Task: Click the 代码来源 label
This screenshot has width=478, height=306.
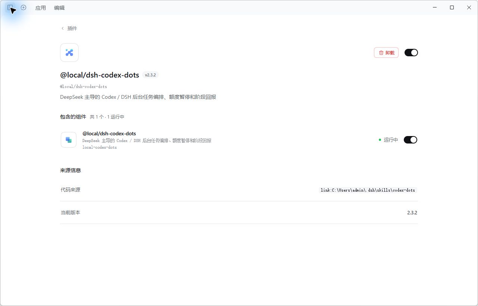Action: point(70,190)
